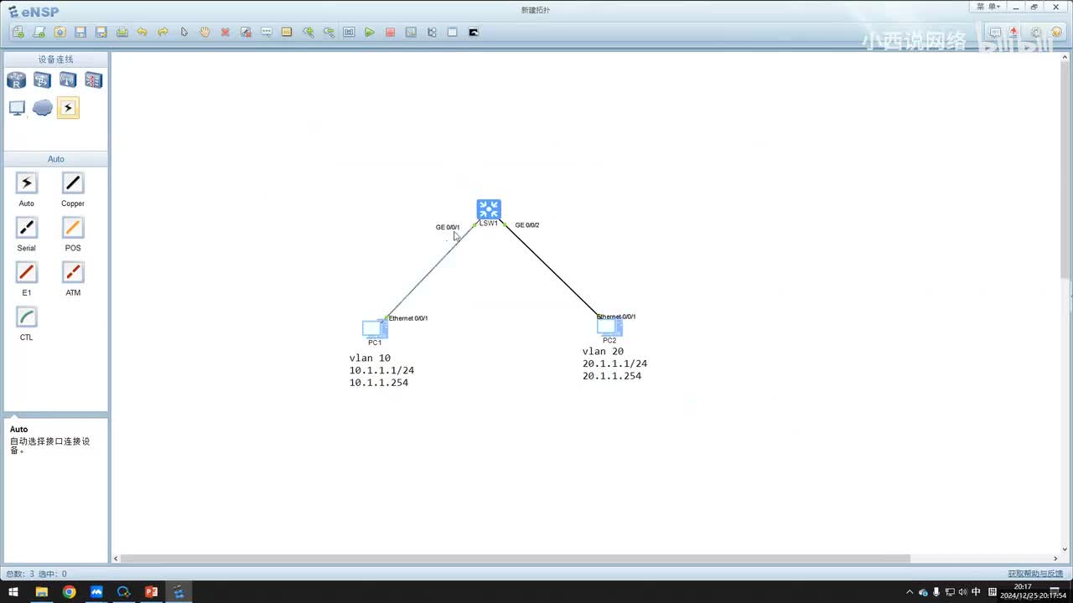Open File Explorer from the taskbar
Viewport: 1073px width, 603px height.
click(41, 592)
